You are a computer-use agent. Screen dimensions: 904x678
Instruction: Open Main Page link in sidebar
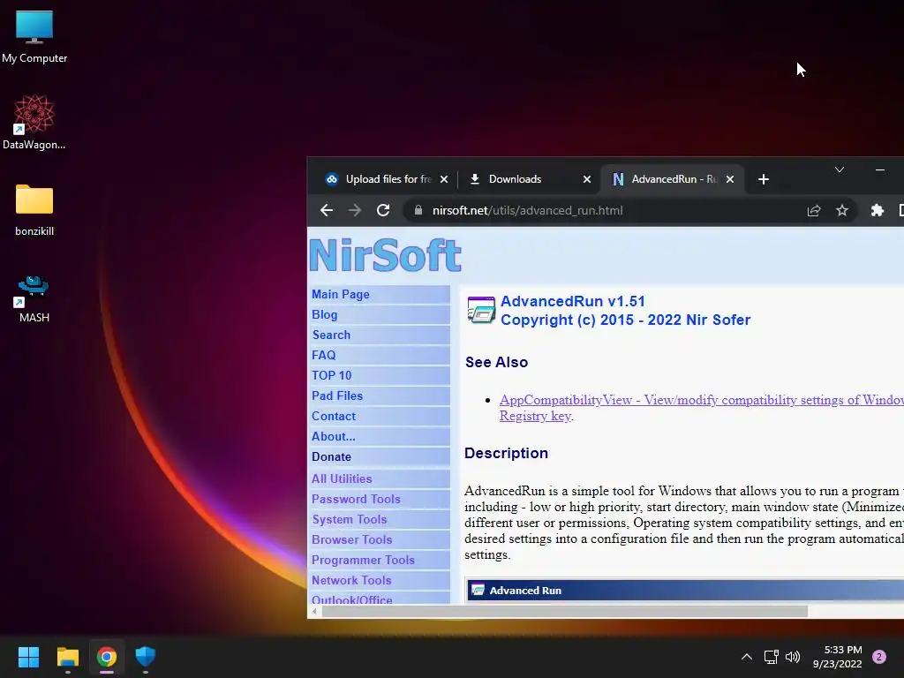341,295
